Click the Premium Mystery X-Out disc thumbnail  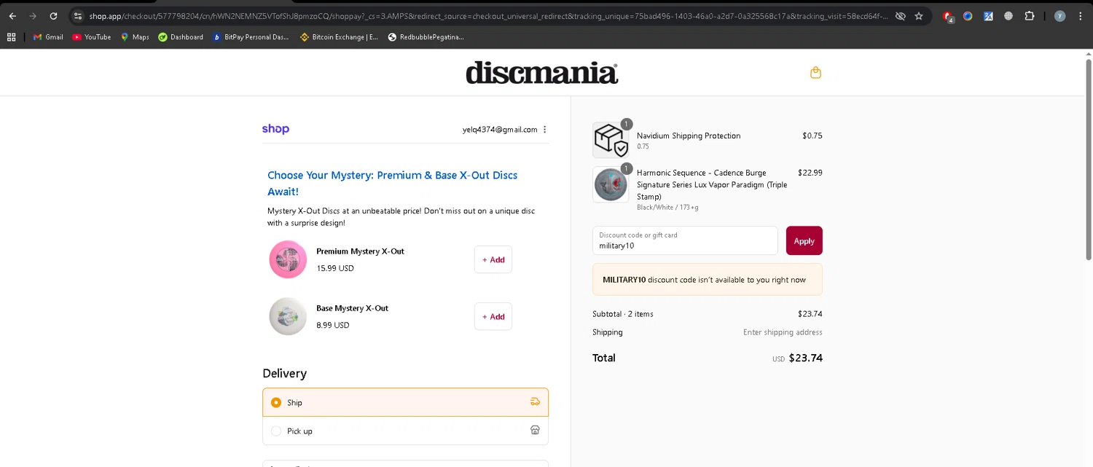click(288, 259)
